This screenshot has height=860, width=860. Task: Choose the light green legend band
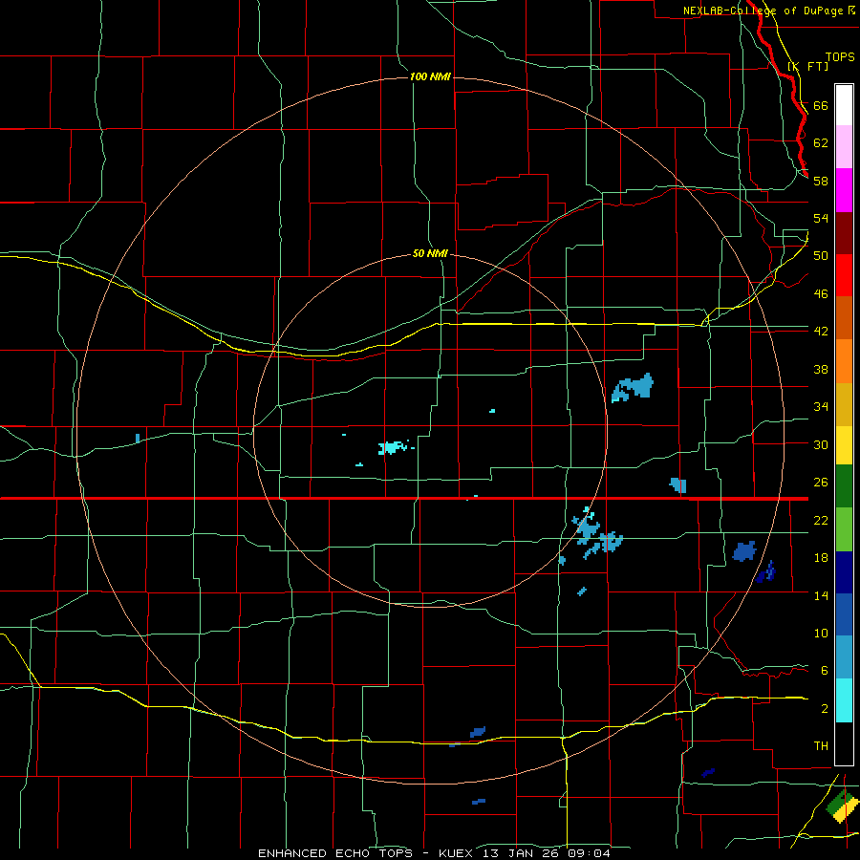pos(844,529)
